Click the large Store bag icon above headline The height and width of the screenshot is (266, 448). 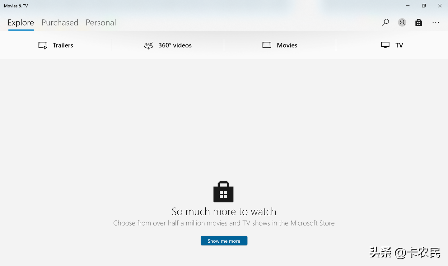(x=223, y=192)
